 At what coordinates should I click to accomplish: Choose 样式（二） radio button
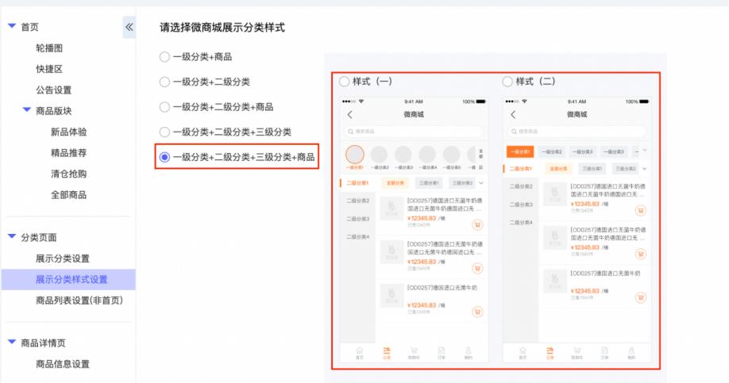[x=507, y=82]
